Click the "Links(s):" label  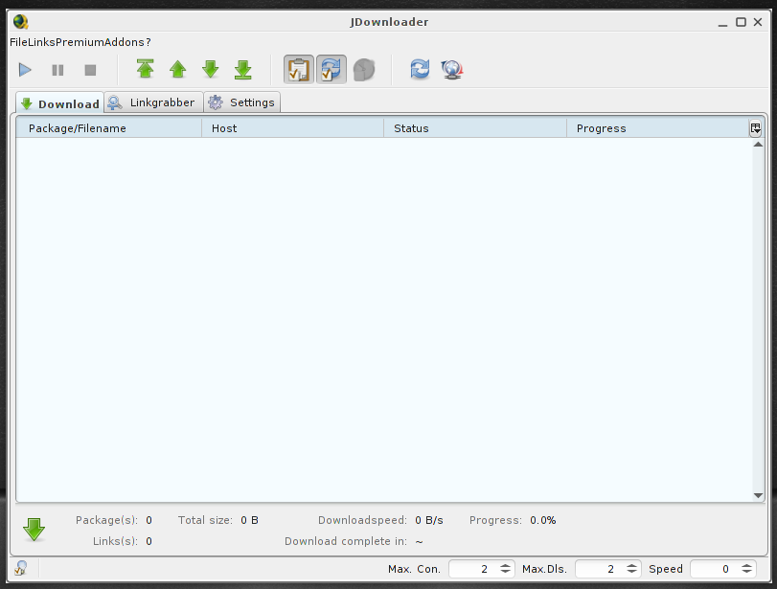pos(116,541)
